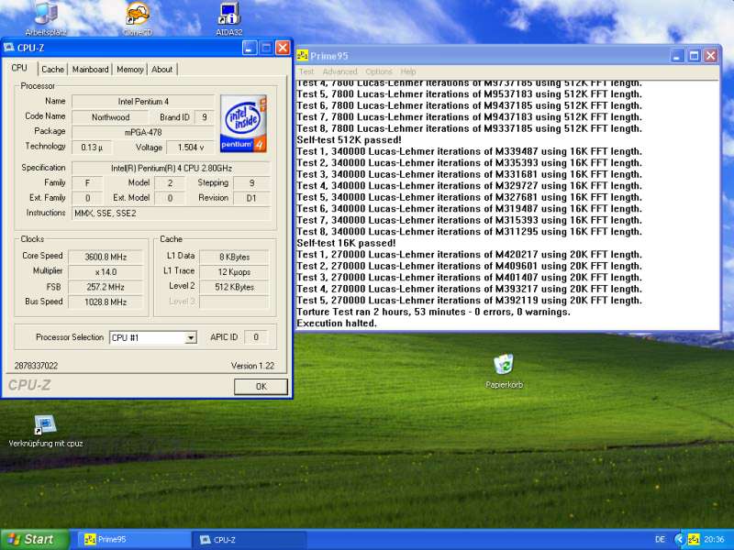The image size is (734, 550).
Task: Click the Prime95 title bar icon
Action: click(303, 56)
